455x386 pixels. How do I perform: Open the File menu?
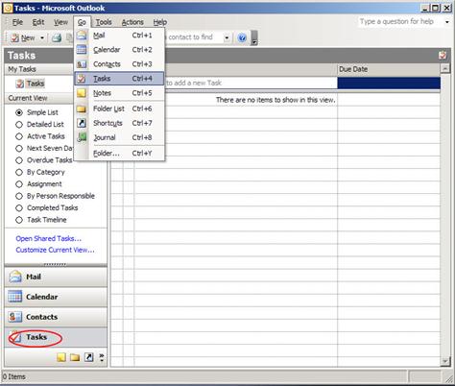pyautogui.click(x=17, y=22)
